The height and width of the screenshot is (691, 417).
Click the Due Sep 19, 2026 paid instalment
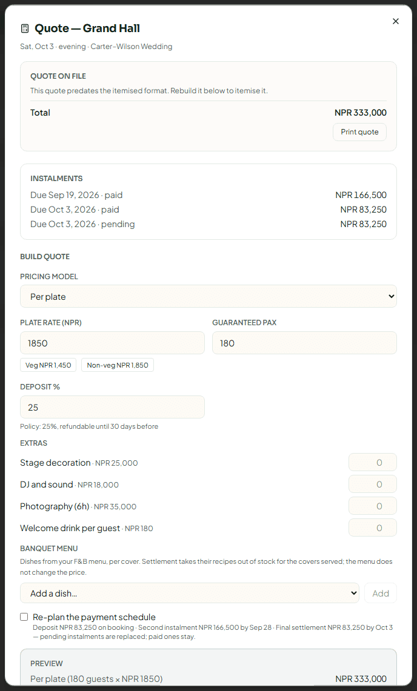[x=76, y=195]
